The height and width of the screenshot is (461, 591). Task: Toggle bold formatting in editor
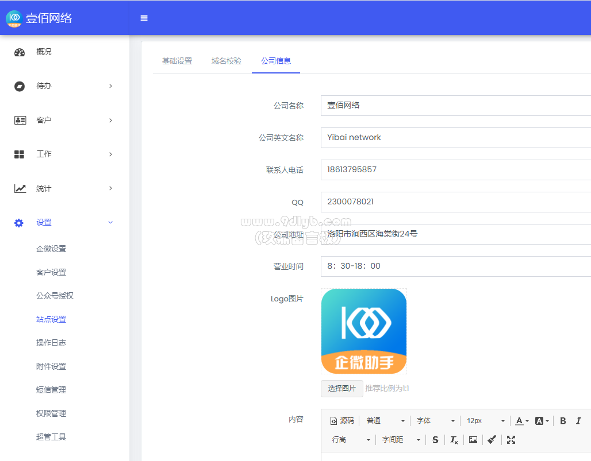(x=563, y=421)
